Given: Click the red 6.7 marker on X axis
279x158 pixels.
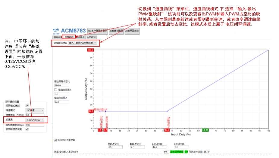Looking at the screenshot, I should (105, 130).
